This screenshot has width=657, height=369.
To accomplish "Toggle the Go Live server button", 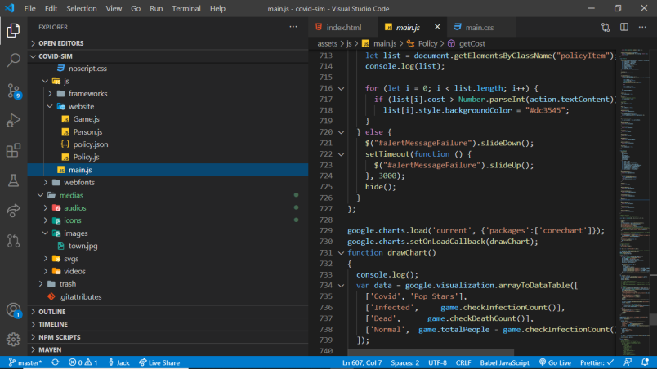I will pyautogui.click(x=554, y=362).
